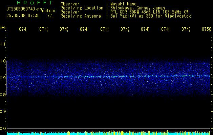Click the 'Receiving Location' label

click(82, 8)
